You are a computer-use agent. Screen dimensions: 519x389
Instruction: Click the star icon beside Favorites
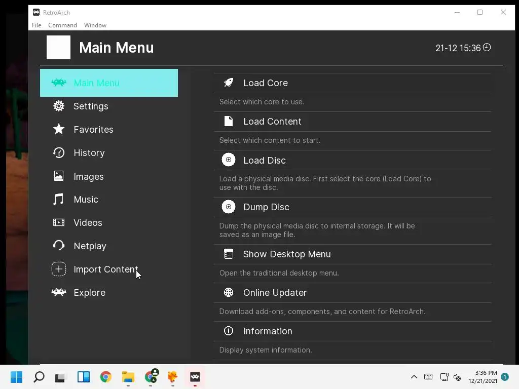point(59,129)
